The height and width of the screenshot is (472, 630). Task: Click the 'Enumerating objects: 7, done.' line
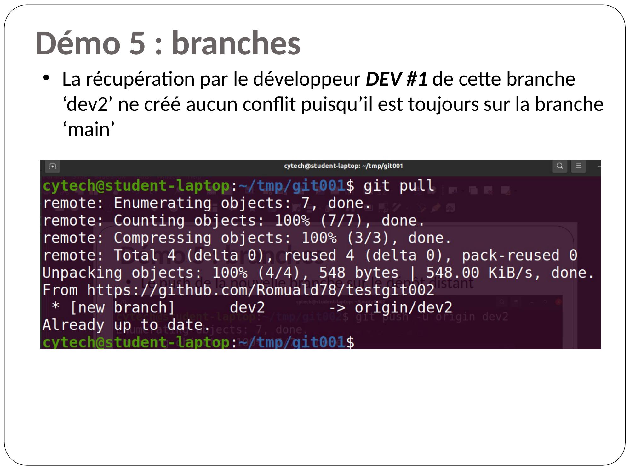(207, 203)
